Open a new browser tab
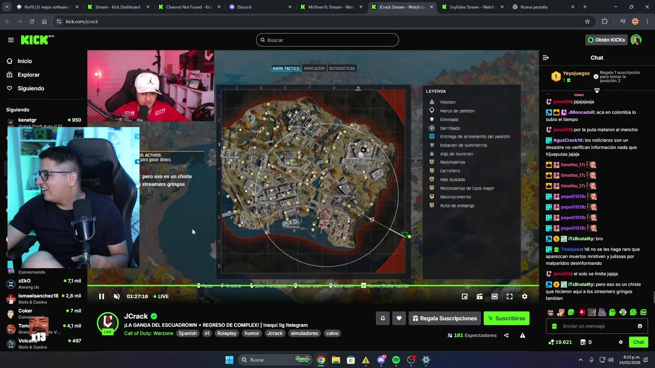Image resolution: width=655 pixels, height=368 pixels. [585, 7]
